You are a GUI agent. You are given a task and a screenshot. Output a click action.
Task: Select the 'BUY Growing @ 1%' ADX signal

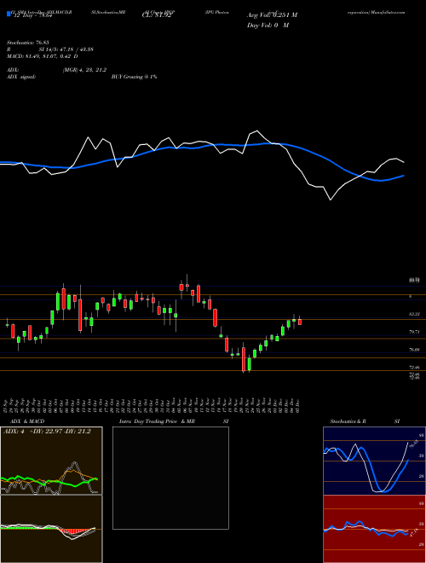click(x=135, y=77)
